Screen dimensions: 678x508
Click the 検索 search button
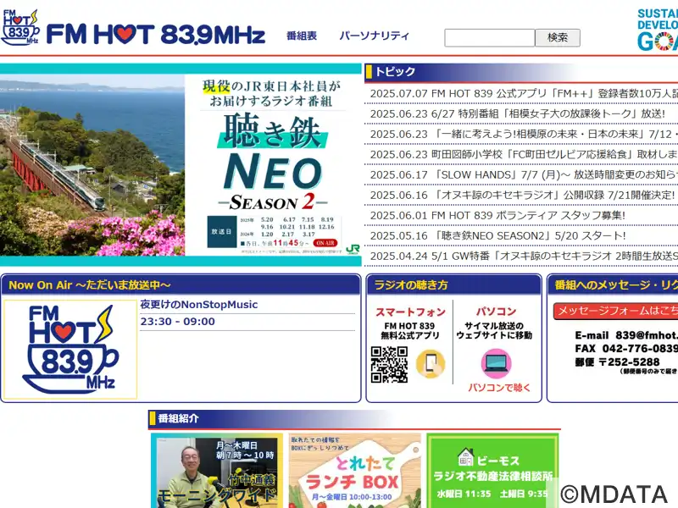pyautogui.click(x=558, y=37)
